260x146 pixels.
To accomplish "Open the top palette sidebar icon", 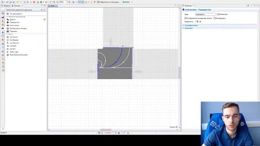I will coord(3,13).
